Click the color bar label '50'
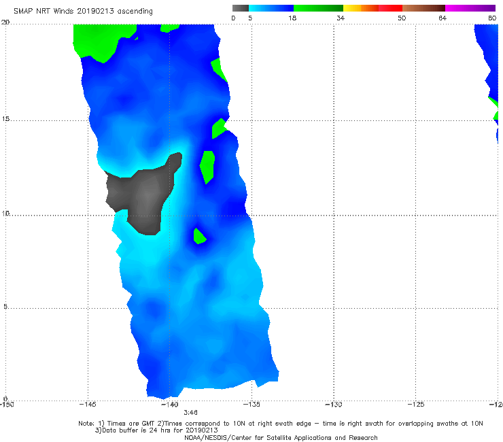The image size is (503, 442). click(x=402, y=18)
